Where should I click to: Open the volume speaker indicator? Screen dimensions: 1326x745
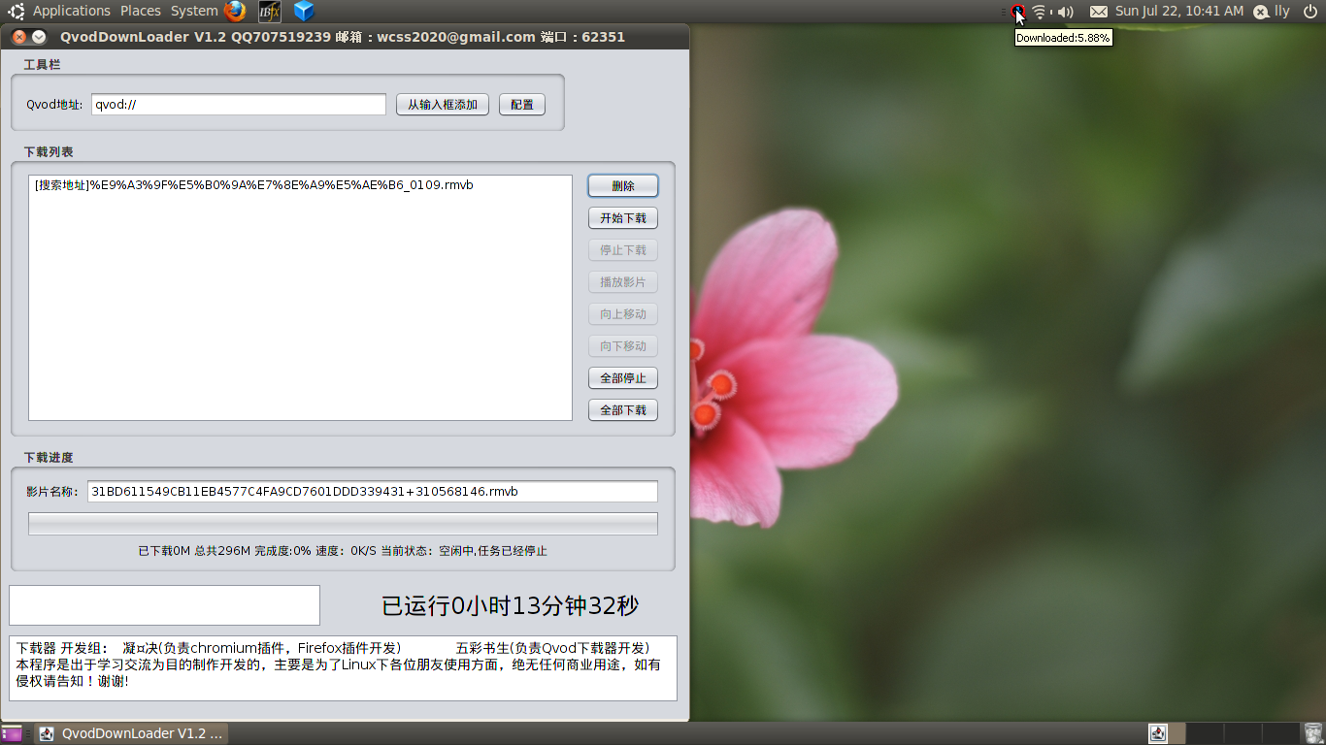tap(1066, 12)
